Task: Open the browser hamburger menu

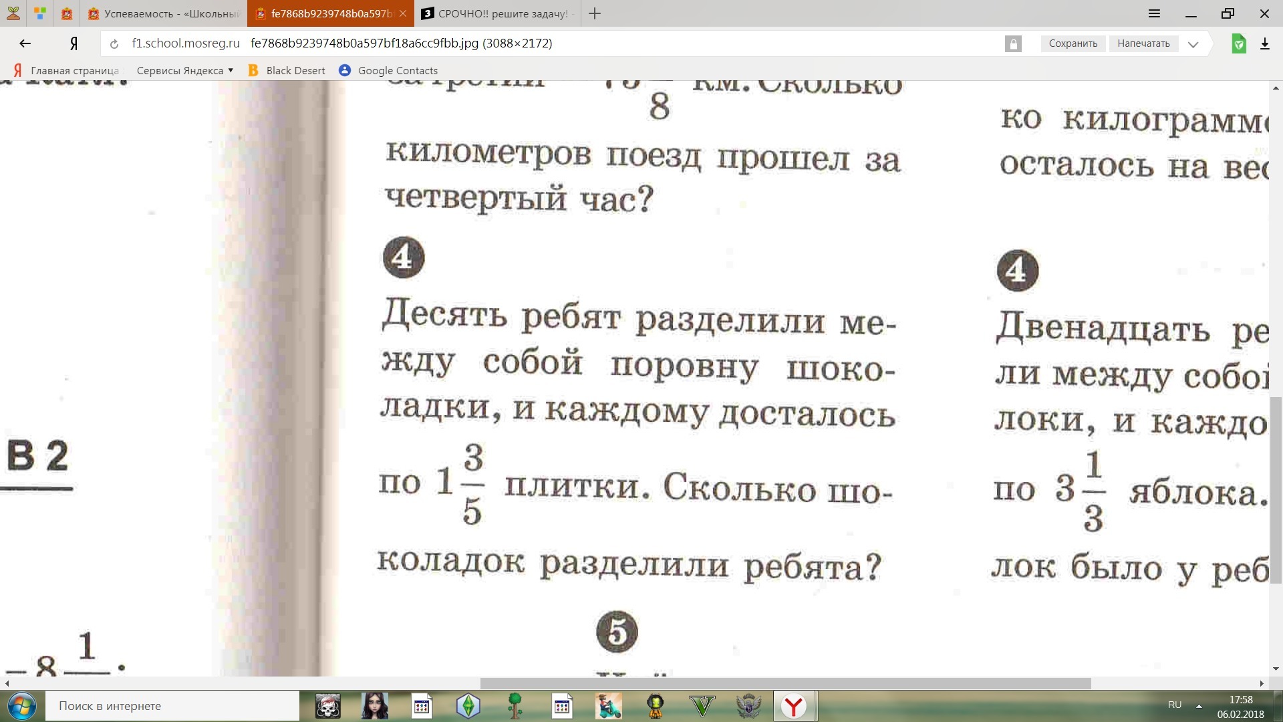Action: click(1154, 13)
